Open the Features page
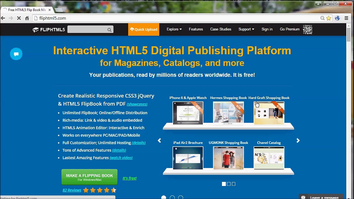The height and width of the screenshot is (199, 354). click(196, 29)
